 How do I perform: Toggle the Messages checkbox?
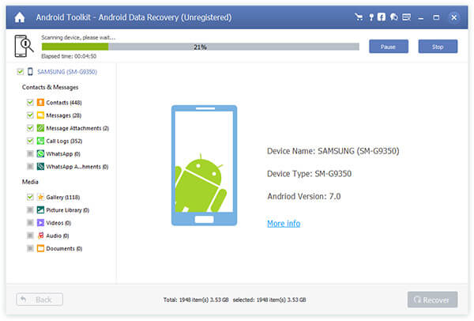tap(30, 115)
